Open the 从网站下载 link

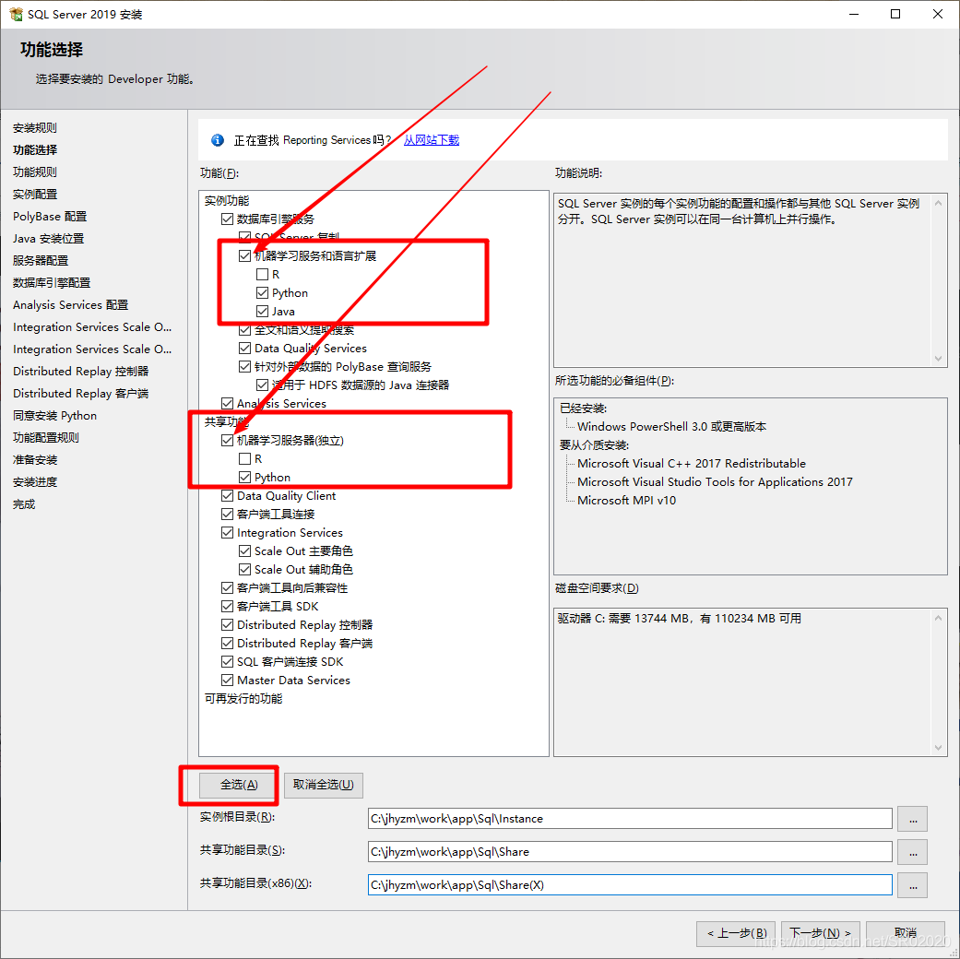pos(431,140)
